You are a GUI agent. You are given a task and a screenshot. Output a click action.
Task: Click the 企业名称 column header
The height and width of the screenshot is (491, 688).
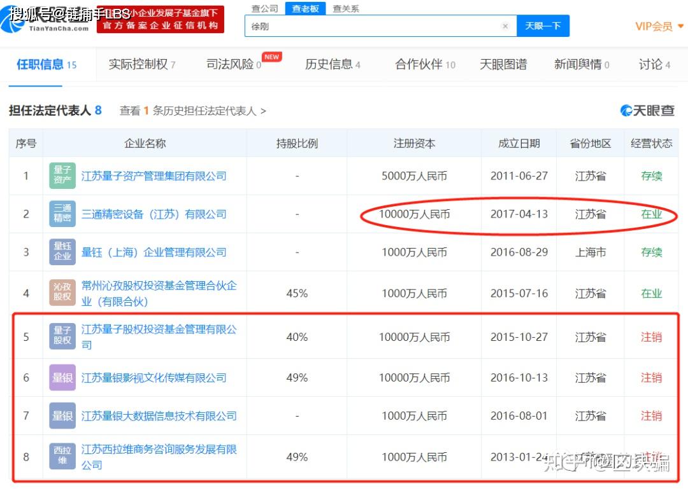tap(145, 143)
